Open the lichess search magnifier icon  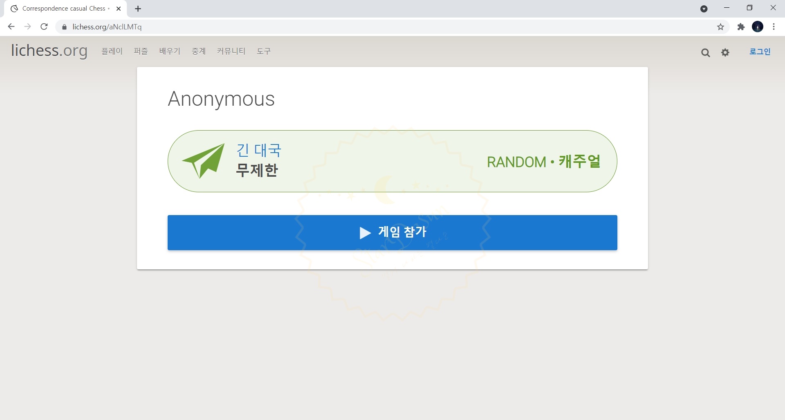[705, 52]
